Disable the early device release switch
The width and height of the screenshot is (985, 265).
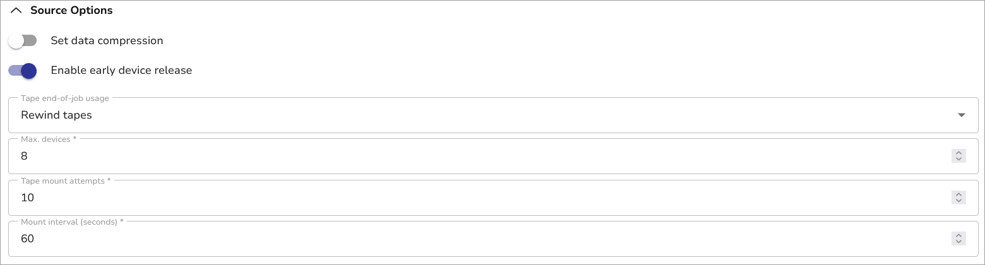[23, 71]
